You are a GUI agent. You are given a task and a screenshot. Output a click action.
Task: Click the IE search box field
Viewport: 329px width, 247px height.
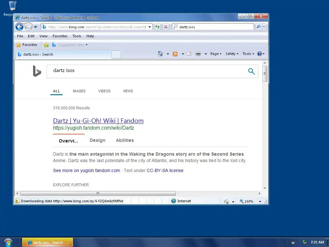[x=213, y=27]
